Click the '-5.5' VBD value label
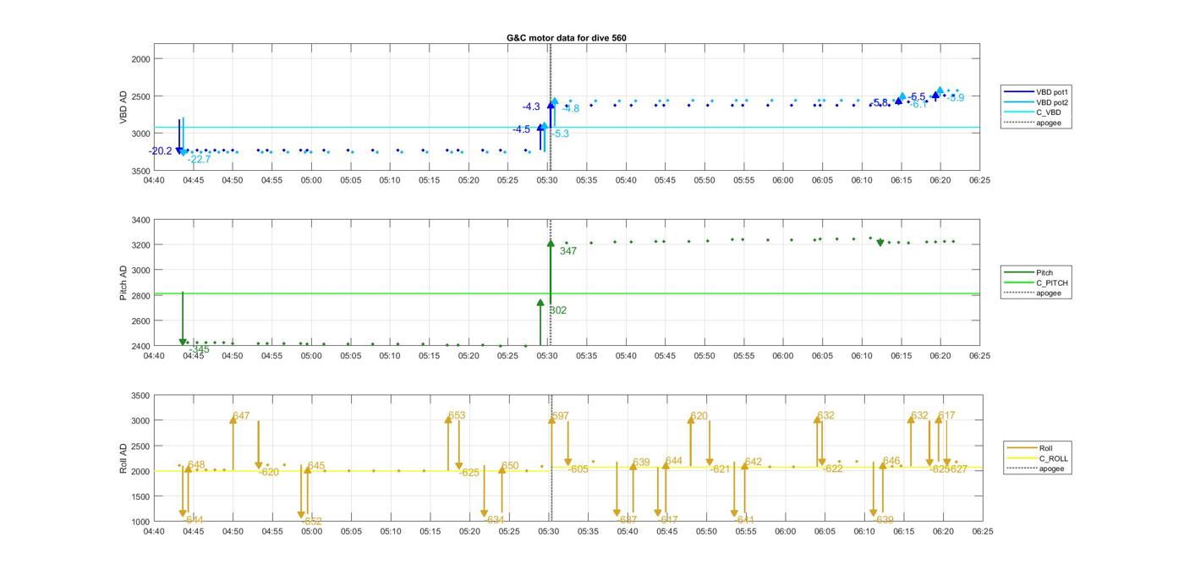 coord(916,97)
